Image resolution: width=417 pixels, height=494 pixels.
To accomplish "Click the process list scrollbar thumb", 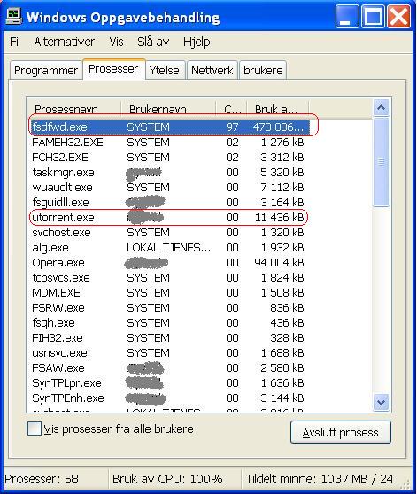I will pos(381,162).
